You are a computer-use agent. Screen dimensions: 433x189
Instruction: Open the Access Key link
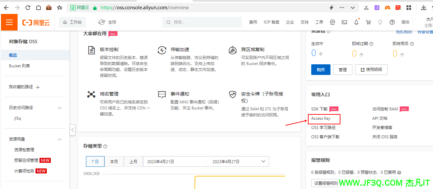coord(321,118)
